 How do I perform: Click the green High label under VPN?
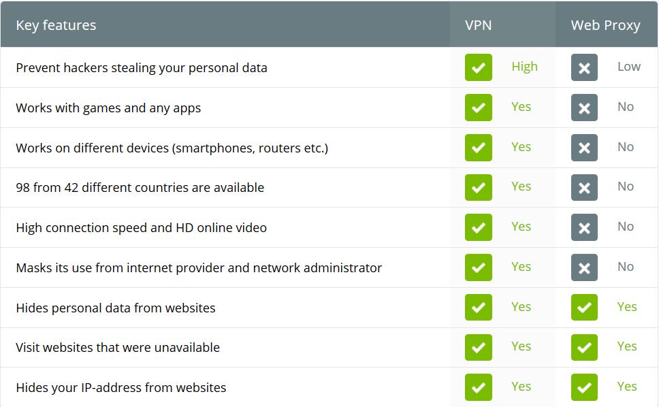click(524, 67)
